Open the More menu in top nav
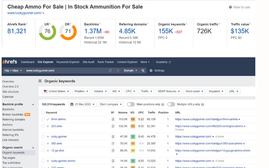The width and height of the screenshot is (269, 168). (x=145, y=62)
